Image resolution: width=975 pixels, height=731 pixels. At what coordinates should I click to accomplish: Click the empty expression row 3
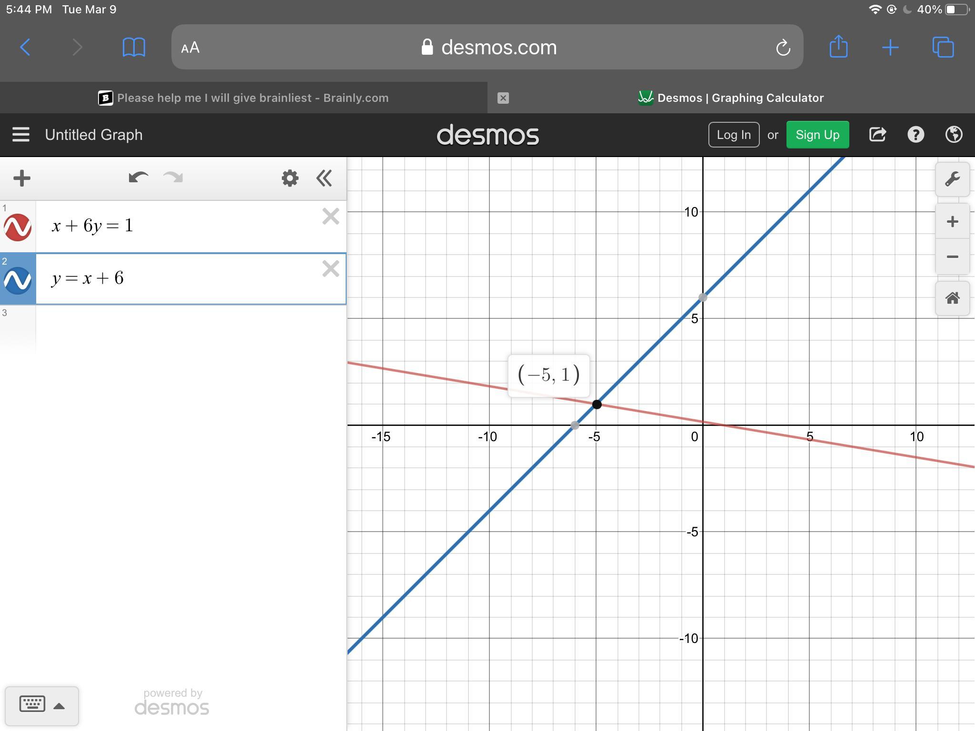click(190, 328)
